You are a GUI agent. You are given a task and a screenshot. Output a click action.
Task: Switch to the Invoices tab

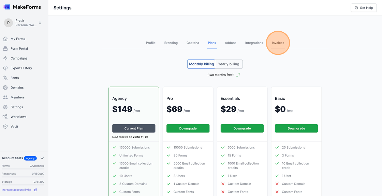pyautogui.click(x=278, y=43)
